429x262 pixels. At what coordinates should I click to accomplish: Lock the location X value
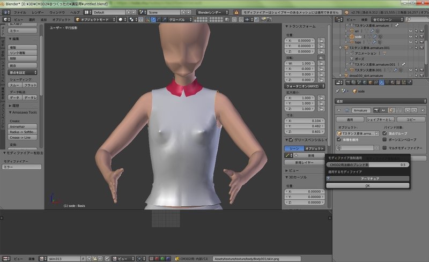tap(321, 40)
